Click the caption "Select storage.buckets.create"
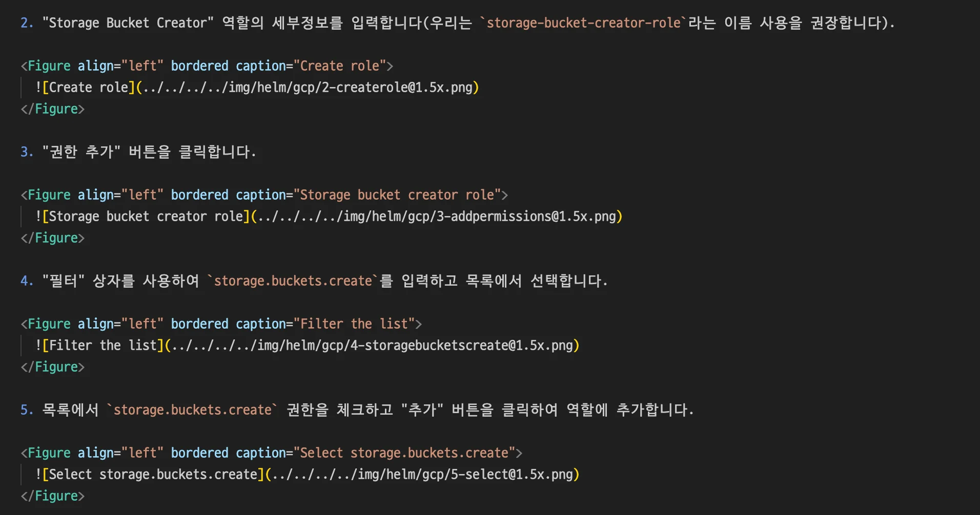Viewport: 980px width, 515px height. 405,452
